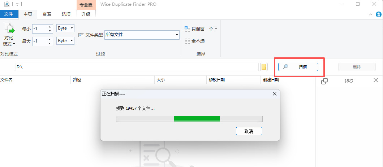The height and width of the screenshot is (167, 383).
Task: Browse folders with the yellow folder icon
Action: click(264, 67)
